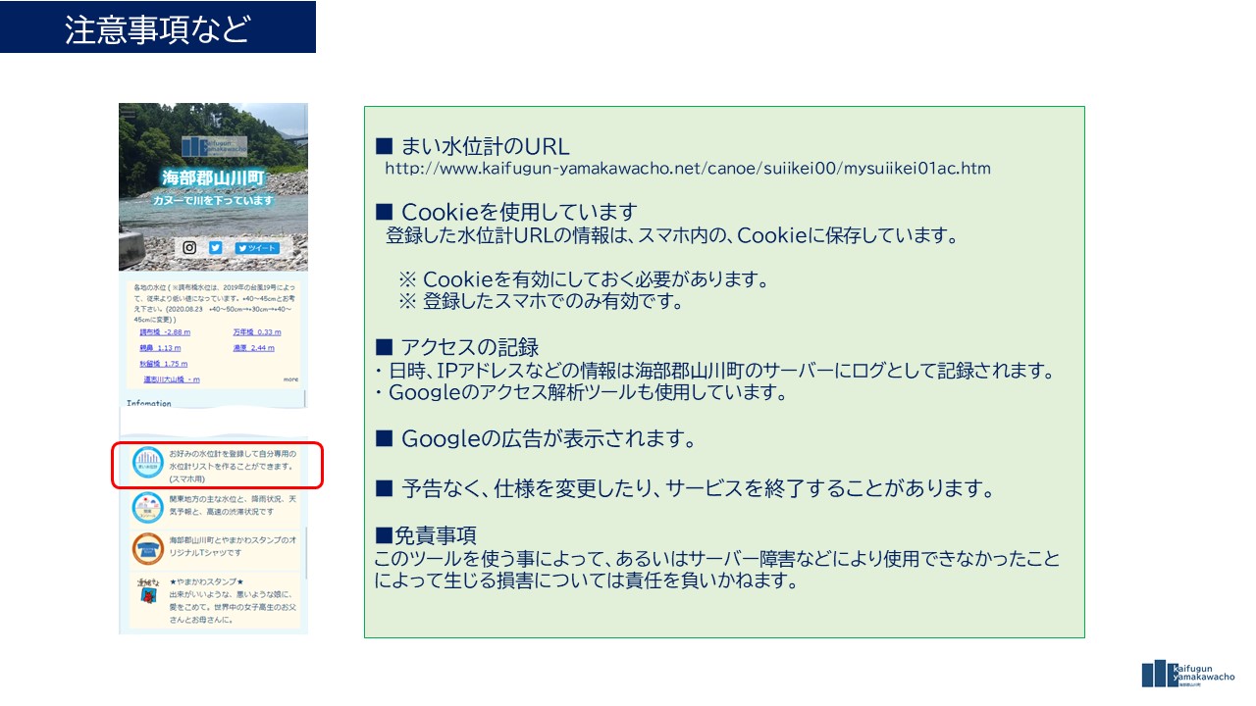The width and height of the screenshot is (1256, 706).
Task: Click the 道志川大山橋 water level link
Action: tap(171, 379)
